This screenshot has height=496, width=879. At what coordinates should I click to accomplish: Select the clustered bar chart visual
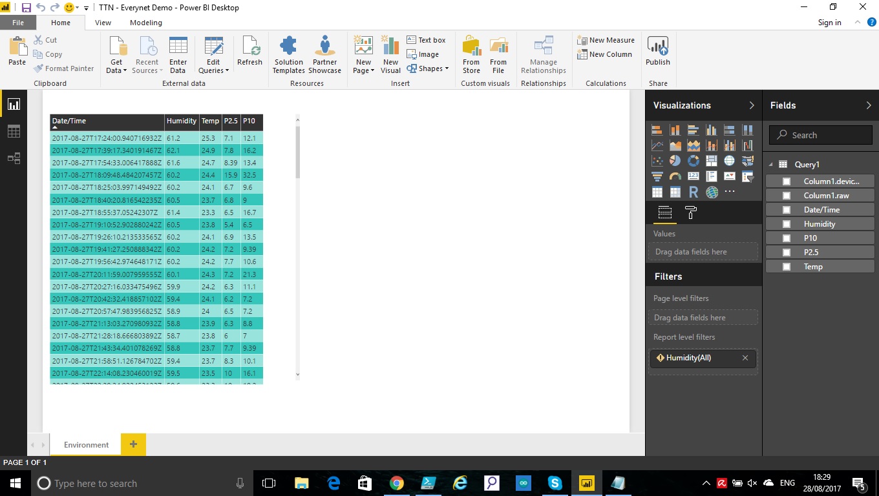click(694, 130)
